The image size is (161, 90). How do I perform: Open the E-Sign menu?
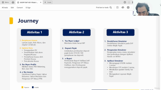tap(28, 7)
